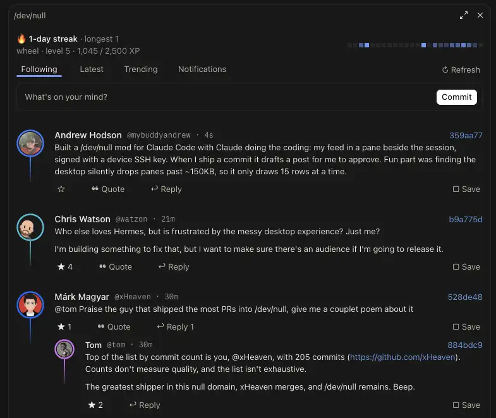
Task: Star Chris Watson's post with 4 stars
Action: pyautogui.click(x=65, y=267)
